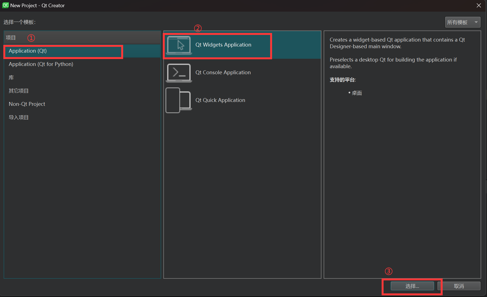Select the Qt Console Application template label
The height and width of the screenshot is (297, 487).
223,73
